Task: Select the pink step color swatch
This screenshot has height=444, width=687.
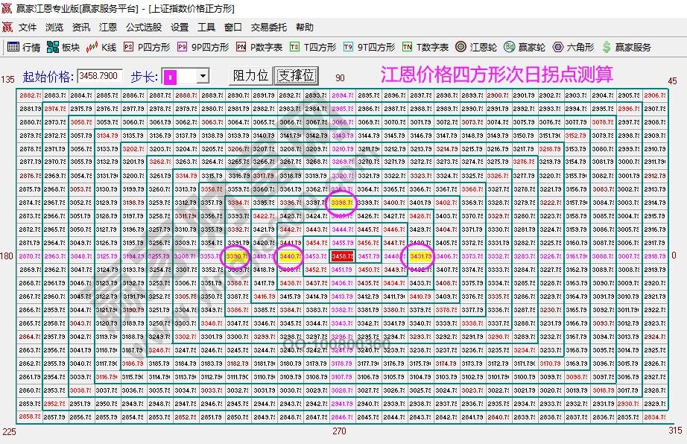Action: (x=171, y=74)
